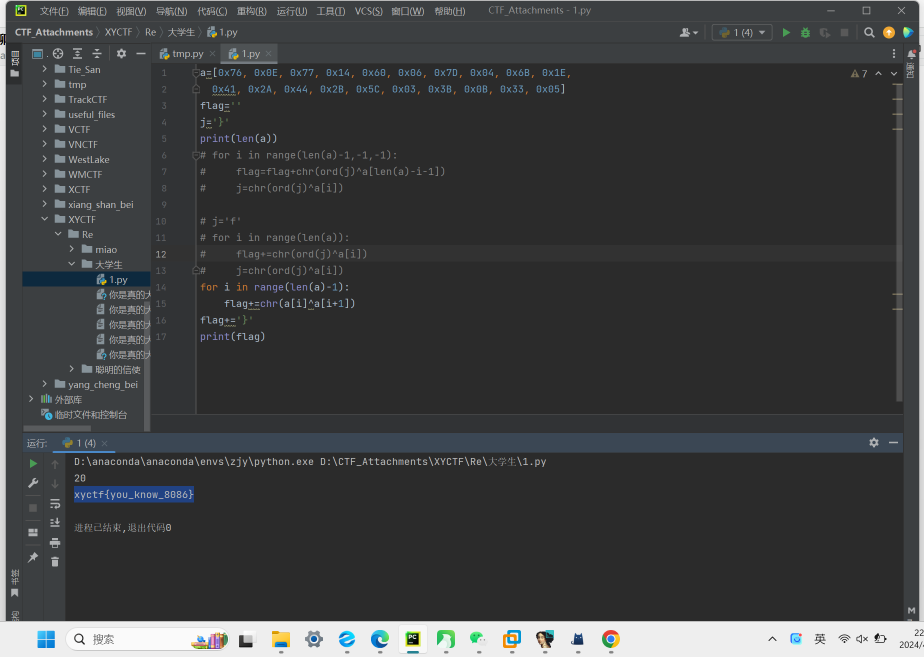Image resolution: width=924 pixels, height=657 pixels.
Task: Rerun the program in run panel
Action: coord(33,463)
